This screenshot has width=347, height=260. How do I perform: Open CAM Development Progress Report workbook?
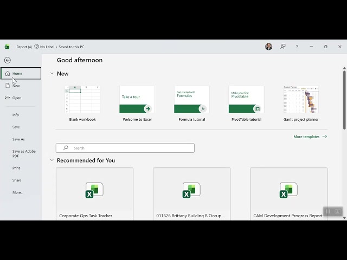coord(288,194)
